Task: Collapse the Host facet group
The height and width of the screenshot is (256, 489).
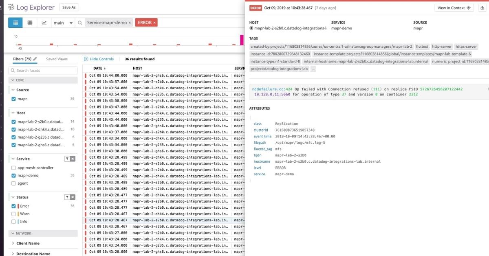Action: [x=12, y=113]
